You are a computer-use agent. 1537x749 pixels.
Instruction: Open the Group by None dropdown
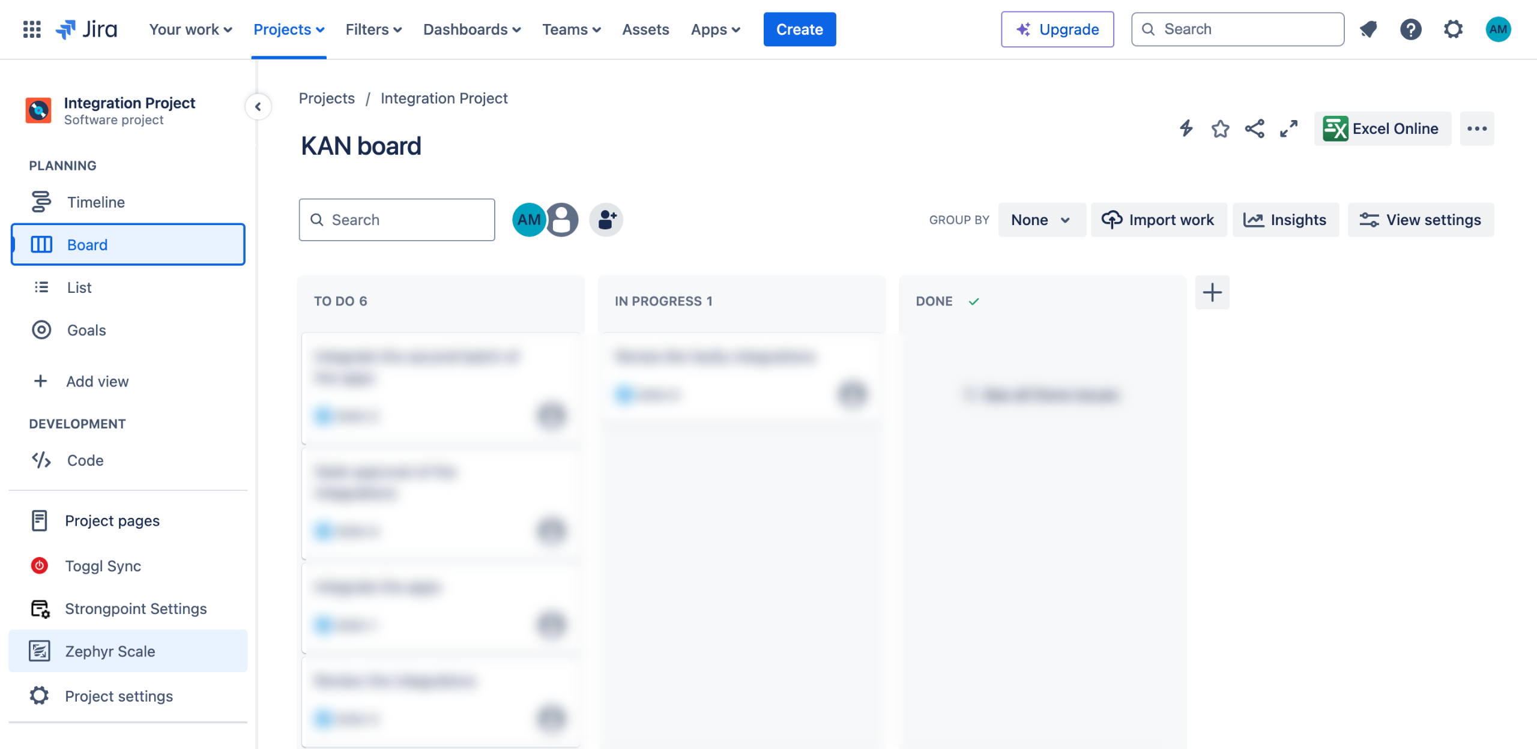pos(1041,220)
